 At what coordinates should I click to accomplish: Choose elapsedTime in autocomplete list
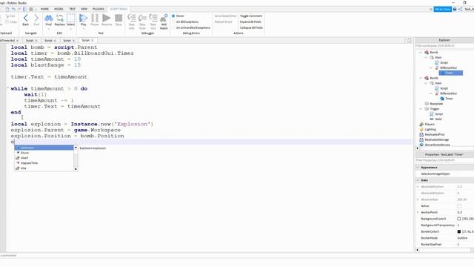click(x=44, y=163)
